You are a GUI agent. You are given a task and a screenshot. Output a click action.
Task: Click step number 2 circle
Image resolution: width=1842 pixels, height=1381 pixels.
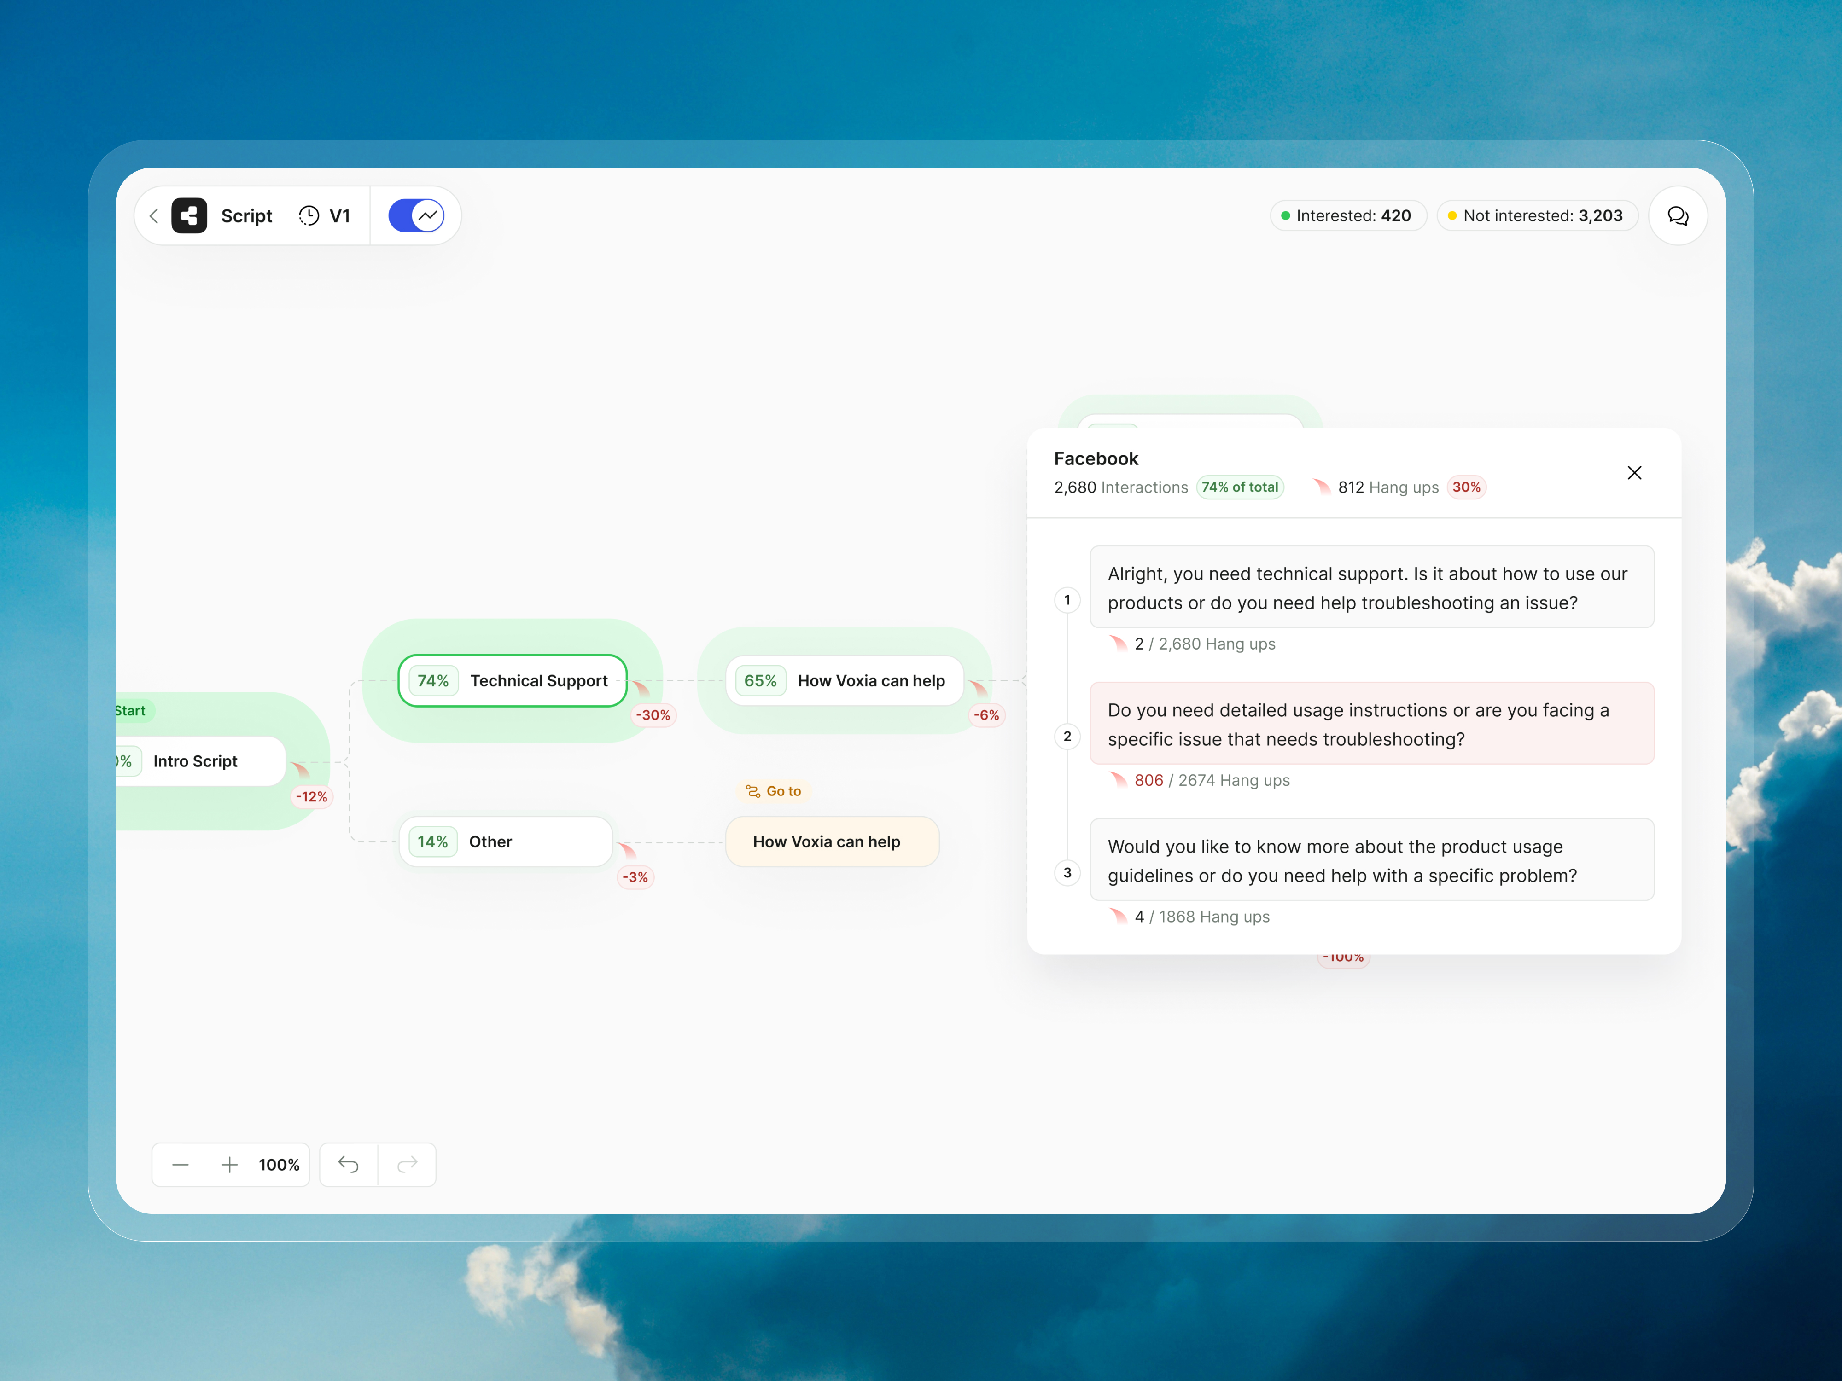tap(1067, 736)
